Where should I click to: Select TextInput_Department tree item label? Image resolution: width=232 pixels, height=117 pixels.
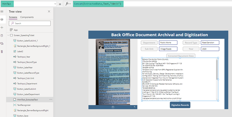point(27,84)
